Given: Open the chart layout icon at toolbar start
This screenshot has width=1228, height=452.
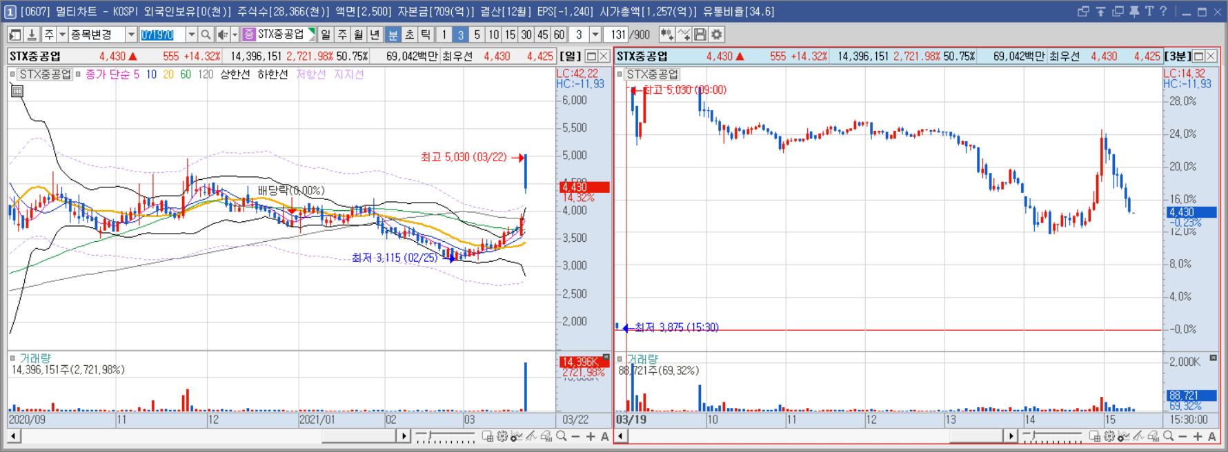Looking at the screenshot, I should click(15, 34).
